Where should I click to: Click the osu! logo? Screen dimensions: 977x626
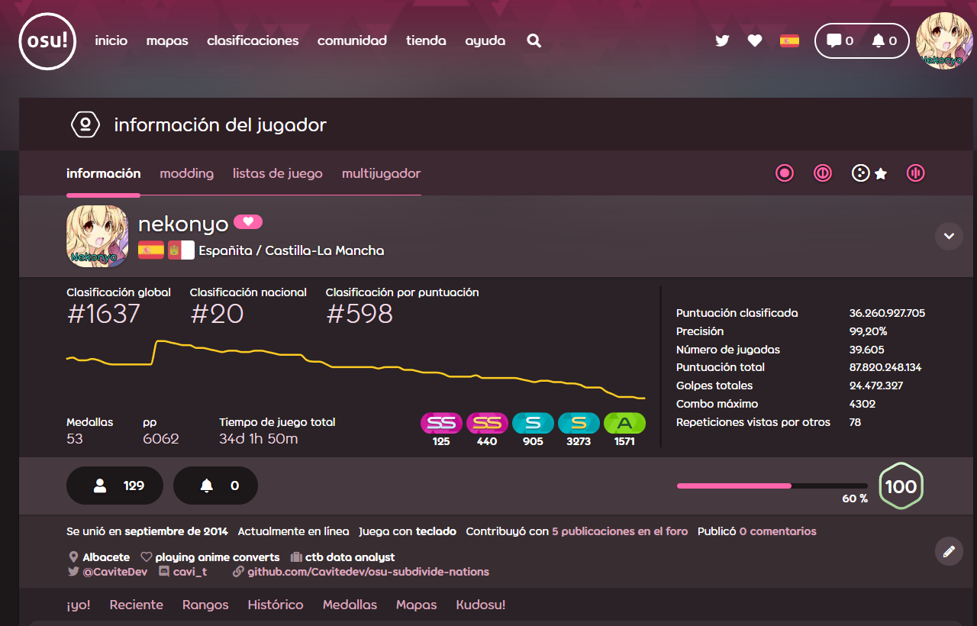click(x=47, y=41)
